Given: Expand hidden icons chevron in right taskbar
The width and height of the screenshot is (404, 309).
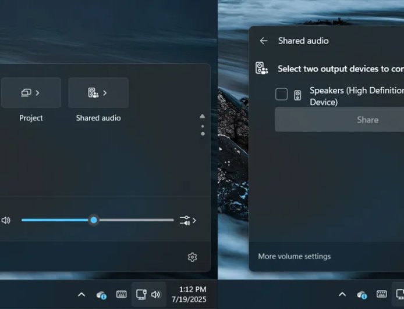Looking at the screenshot, I should point(342,294).
